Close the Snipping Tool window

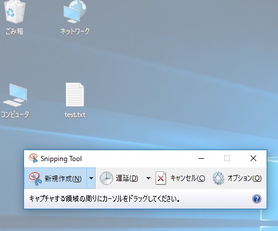pyautogui.click(x=253, y=158)
